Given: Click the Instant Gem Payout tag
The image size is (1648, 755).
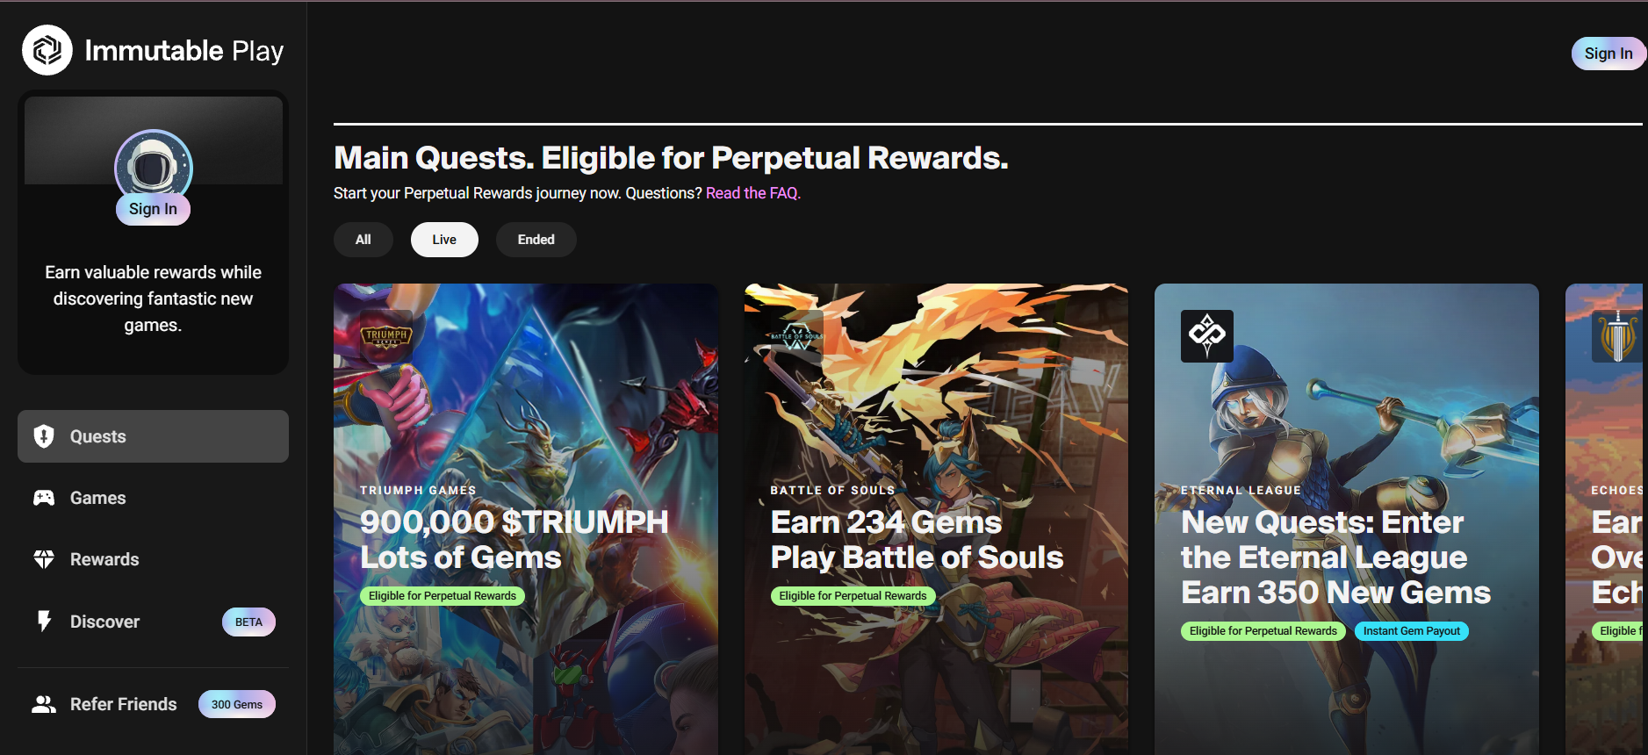Looking at the screenshot, I should (1411, 631).
